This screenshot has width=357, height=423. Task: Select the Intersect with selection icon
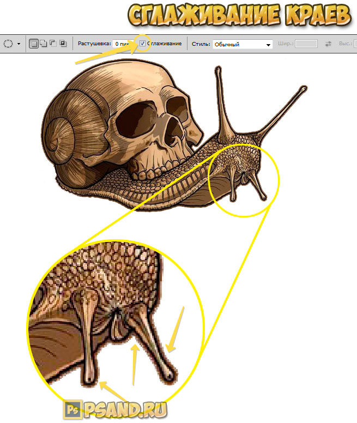(x=63, y=44)
